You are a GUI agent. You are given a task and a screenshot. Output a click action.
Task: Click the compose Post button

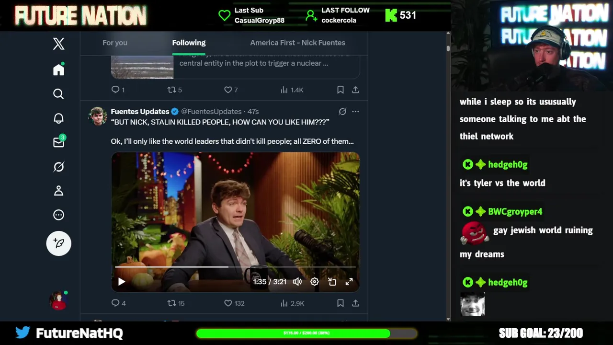pyautogui.click(x=58, y=243)
